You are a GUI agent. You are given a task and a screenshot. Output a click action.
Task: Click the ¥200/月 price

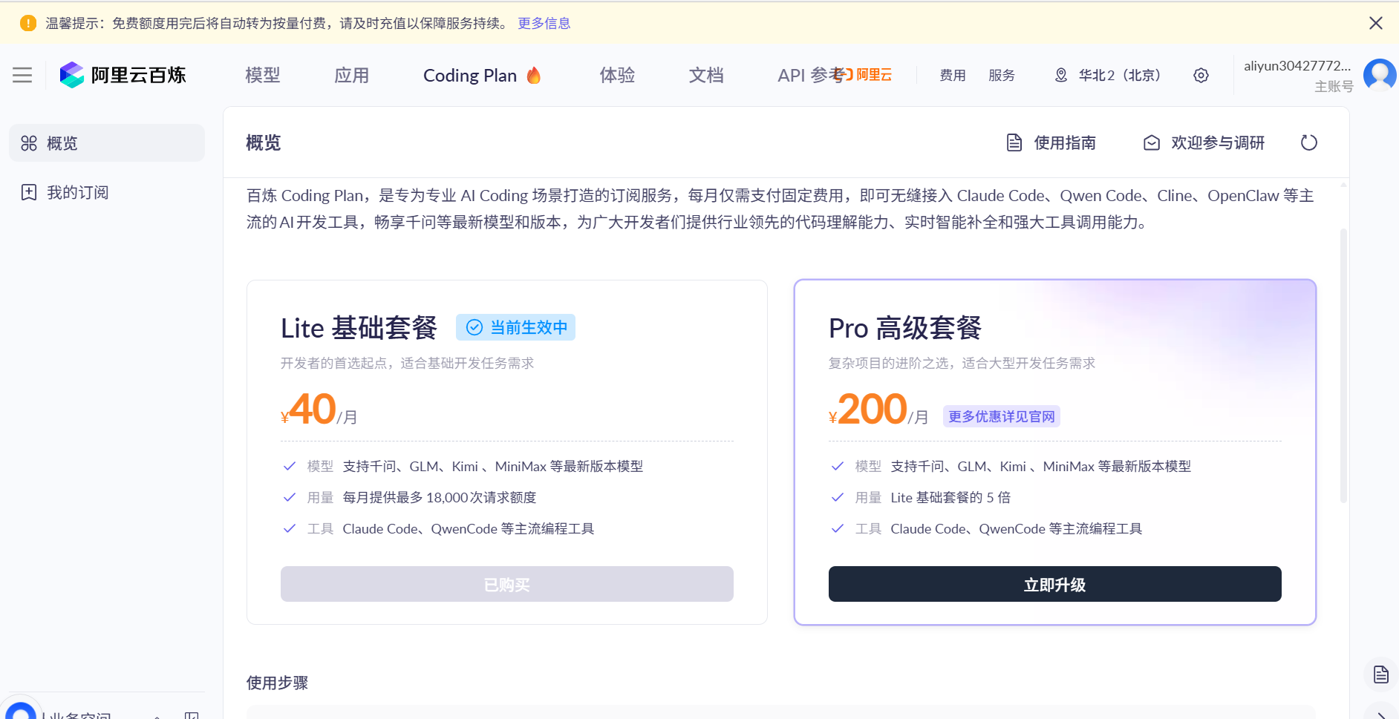[x=878, y=410]
